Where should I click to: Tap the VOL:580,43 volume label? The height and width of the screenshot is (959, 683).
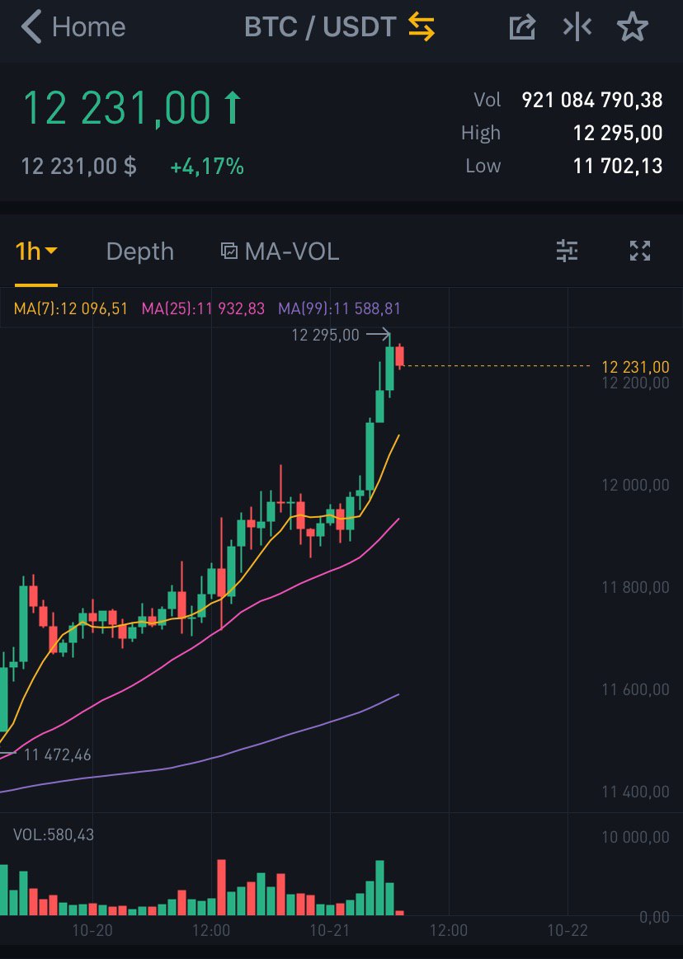[x=54, y=834]
